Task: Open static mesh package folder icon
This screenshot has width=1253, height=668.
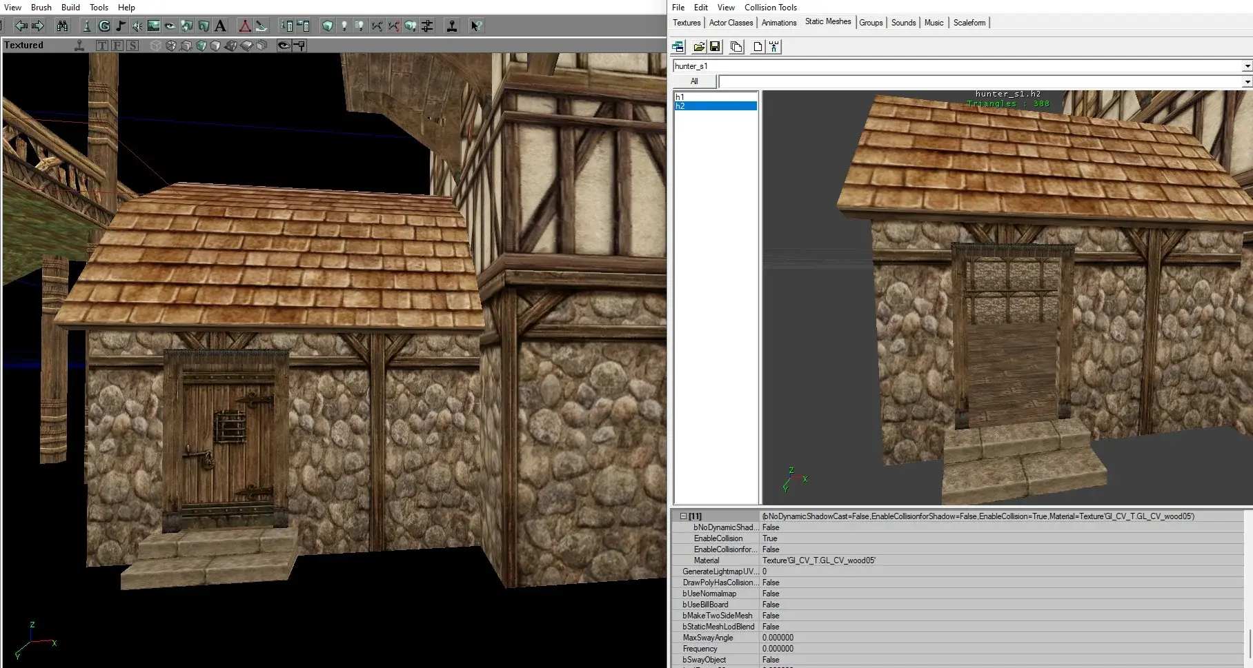Action: [x=699, y=47]
